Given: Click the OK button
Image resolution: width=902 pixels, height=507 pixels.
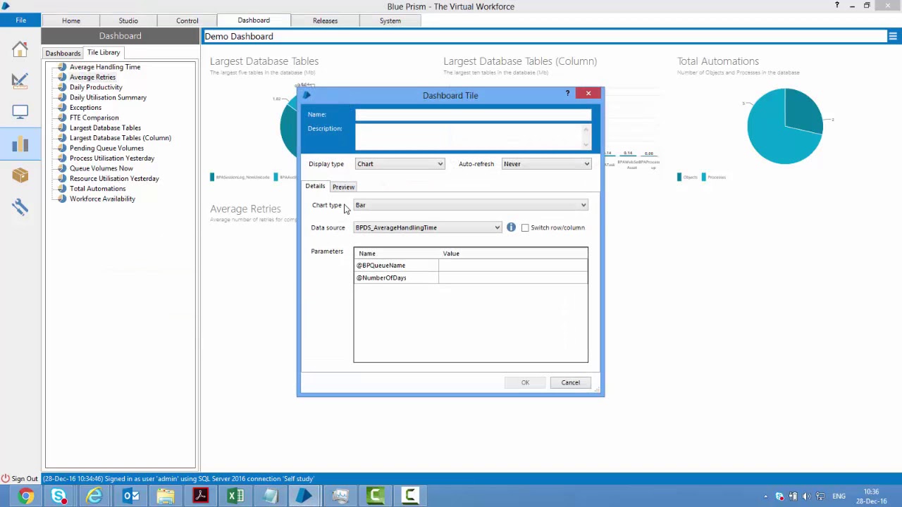Looking at the screenshot, I should coord(525,382).
